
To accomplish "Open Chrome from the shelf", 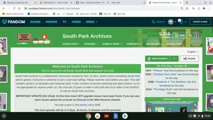I will 88,116.
